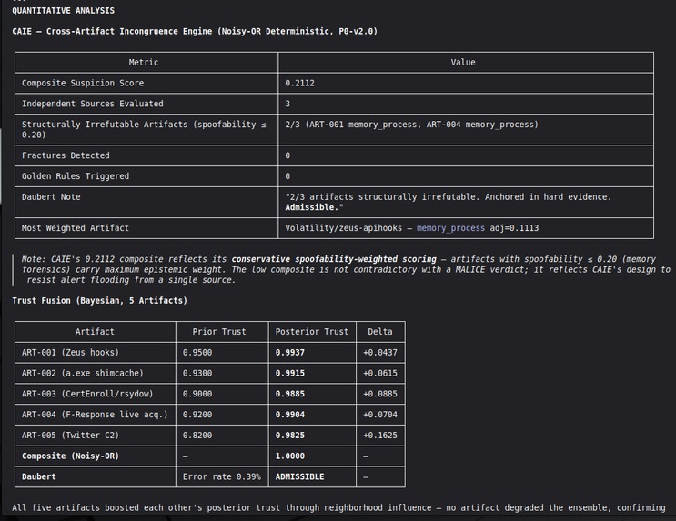Screen dimensions: 676x521
Task: Click the prior trust value 0.9000
Action: point(197,394)
